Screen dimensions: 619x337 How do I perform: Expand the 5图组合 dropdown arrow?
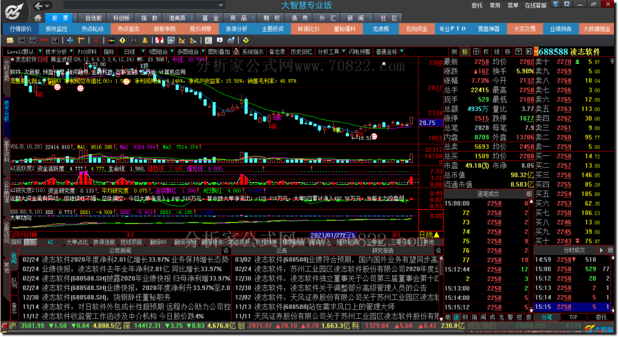171,51
